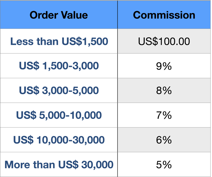Click the percent sign beside 5
This screenshot has height=177, width=212.
pyautogui.click(x=167, y=165)
